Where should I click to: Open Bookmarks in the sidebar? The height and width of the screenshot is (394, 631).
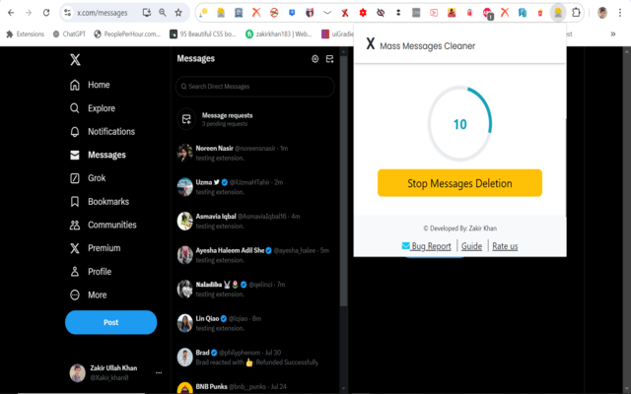click(100, 201)
